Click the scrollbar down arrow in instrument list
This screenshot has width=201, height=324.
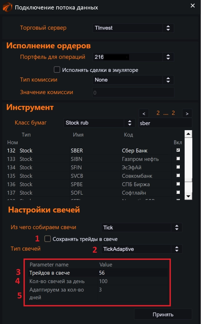click(188, 196)
